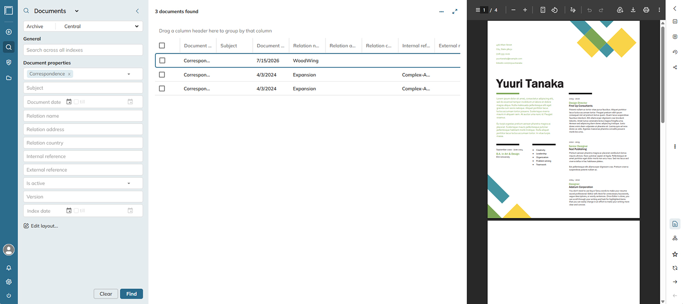Screen dimensions: 683x304
Task: Toggle the Document date till checkbox
Action: point(76,102)
